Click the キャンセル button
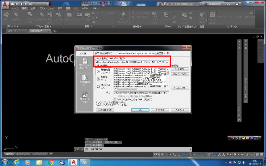266x166 pixels. [160, 110]
